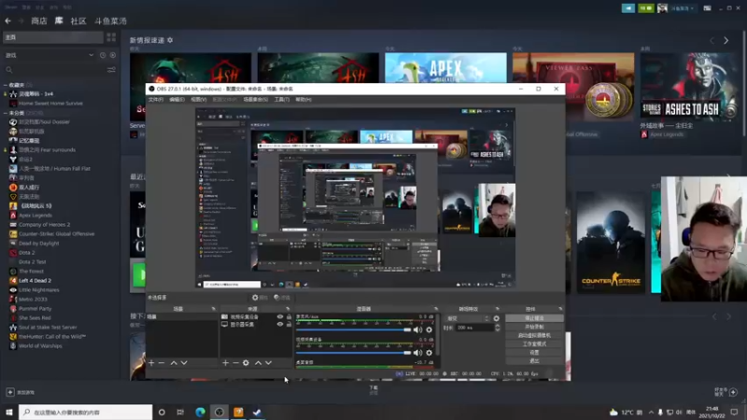
Task: Show hidden system tray icons
Action: coord(651,412)
